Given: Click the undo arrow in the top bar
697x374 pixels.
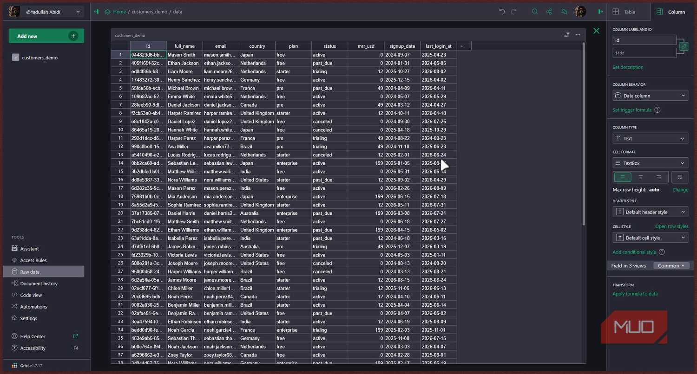Looking at the screenshot, I should click(x=502, y=12).
